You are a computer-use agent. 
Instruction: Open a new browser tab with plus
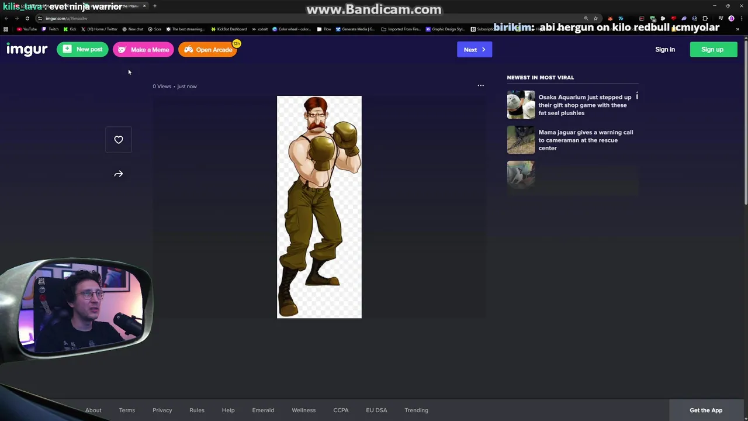[155, 6]
